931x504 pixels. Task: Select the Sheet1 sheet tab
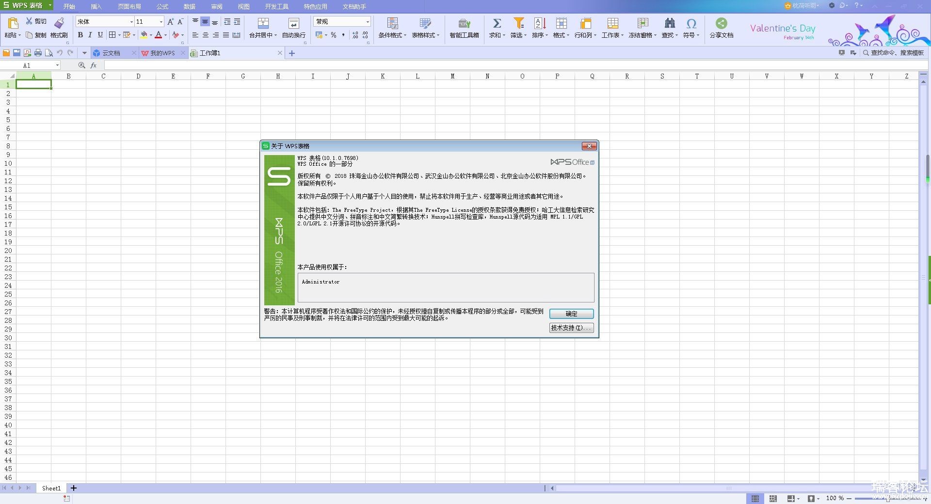[x=51, y=488]
